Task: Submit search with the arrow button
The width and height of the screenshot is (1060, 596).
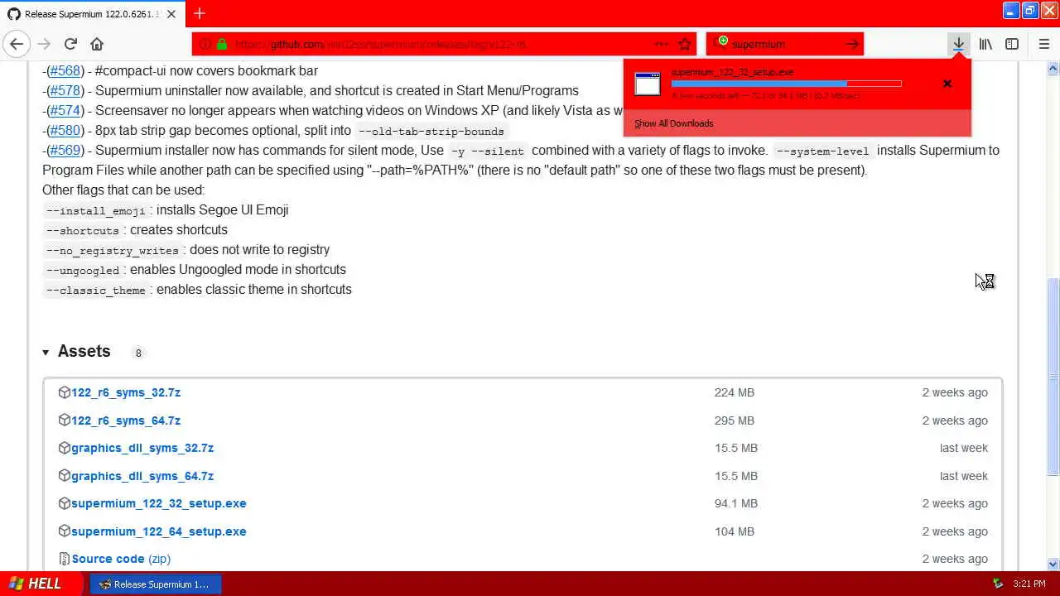Action: point(852,44)
